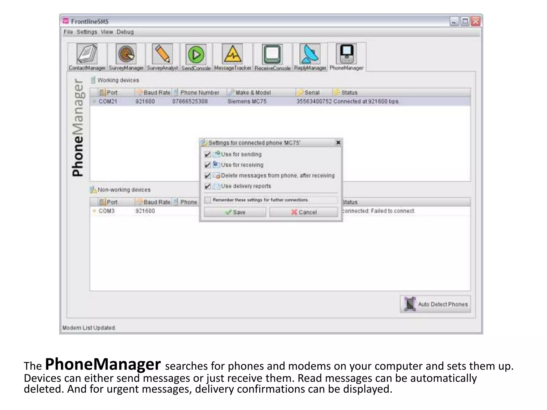Uncheck the Use for sending checkbox
The image size is (547, 410).
[x=208, y=155]
